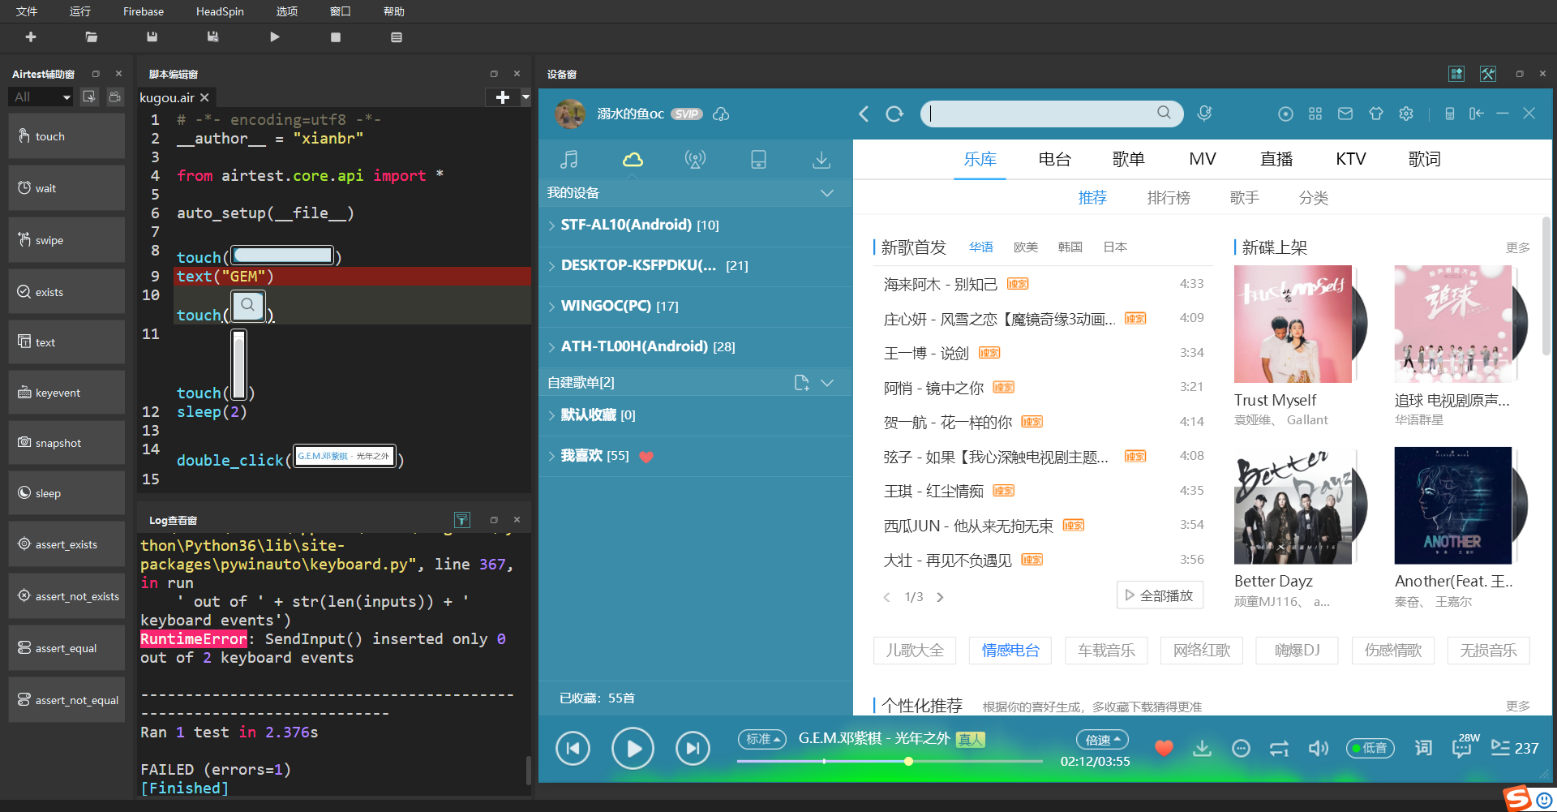Screen dimensions: 1557x812
Task: Click the voice search microphone icon
Action: (1204, 114)
